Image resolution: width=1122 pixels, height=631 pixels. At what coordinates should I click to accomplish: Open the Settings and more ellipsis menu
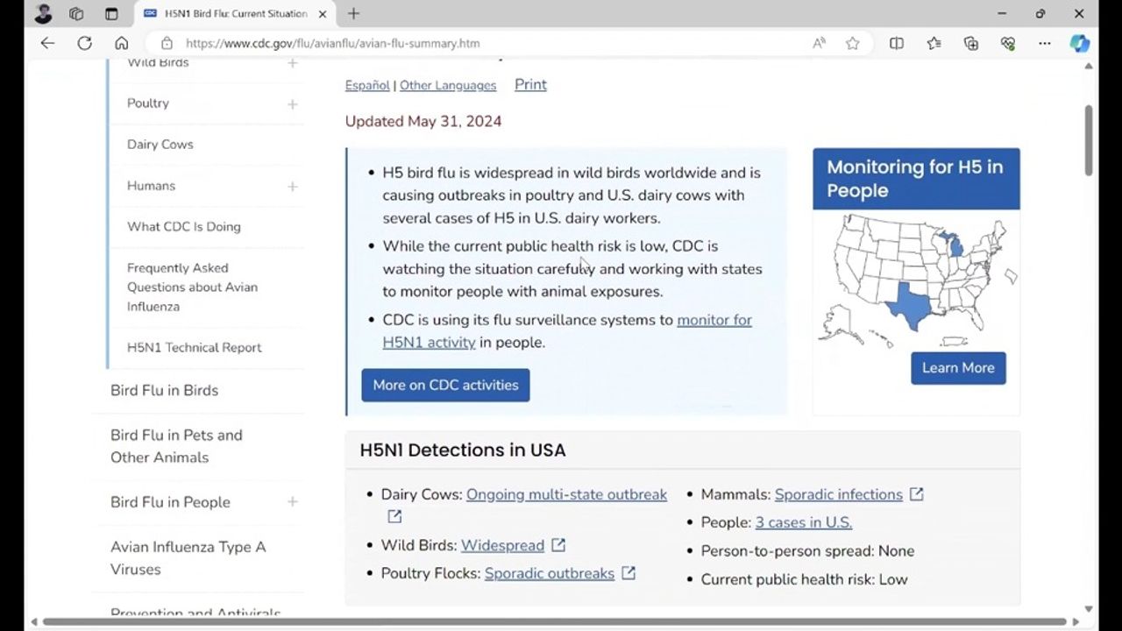[1044, 43]
